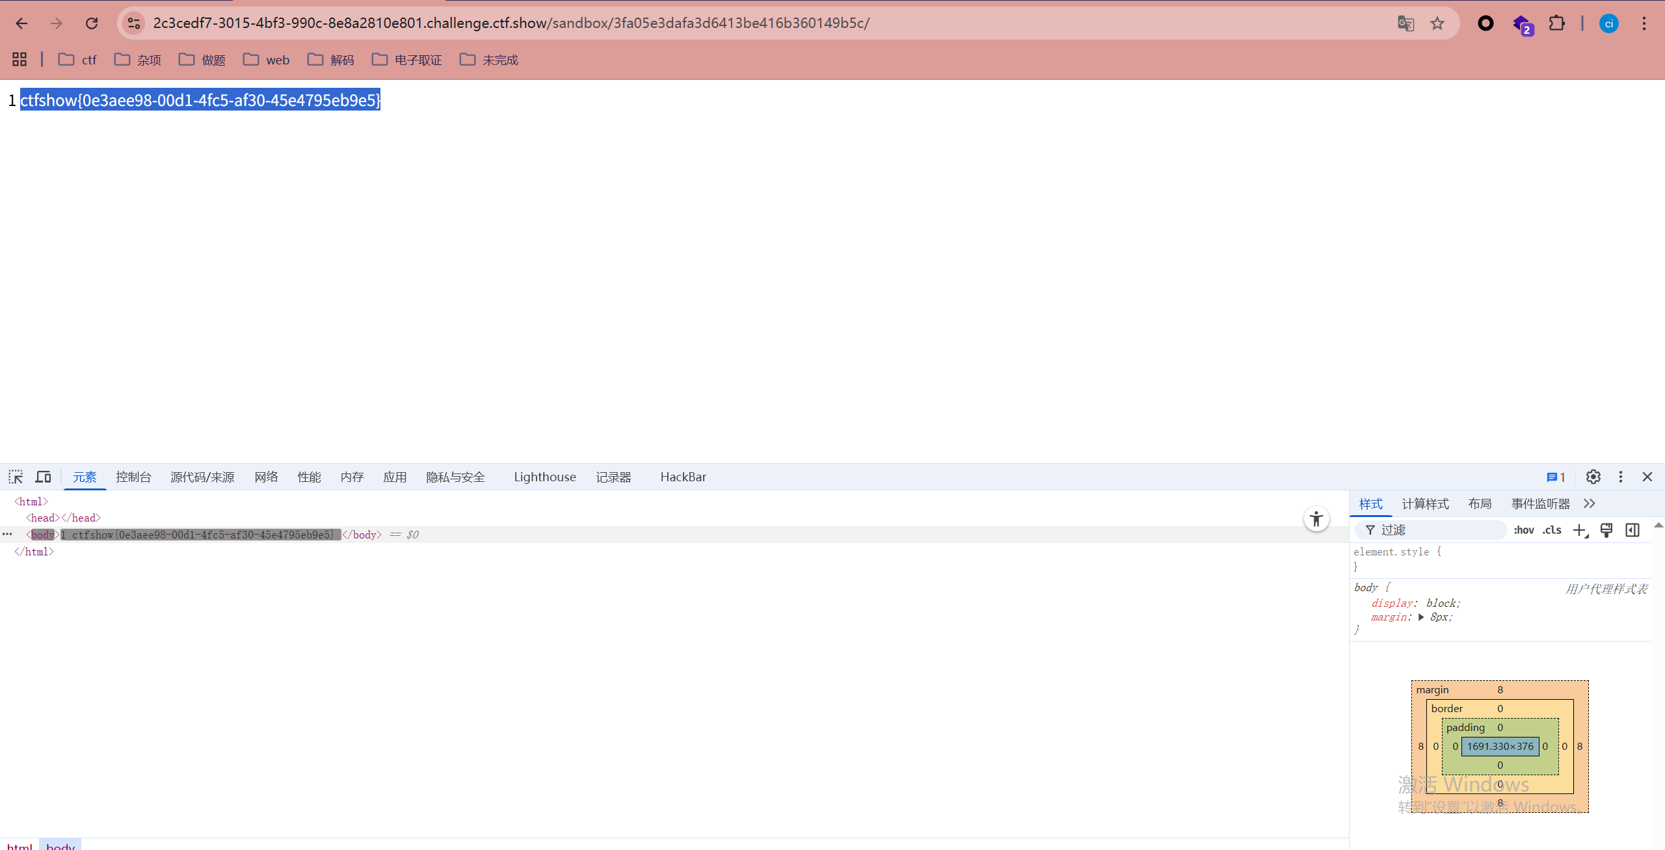Toggle device toolbar emulation icon

coord(43,477)
